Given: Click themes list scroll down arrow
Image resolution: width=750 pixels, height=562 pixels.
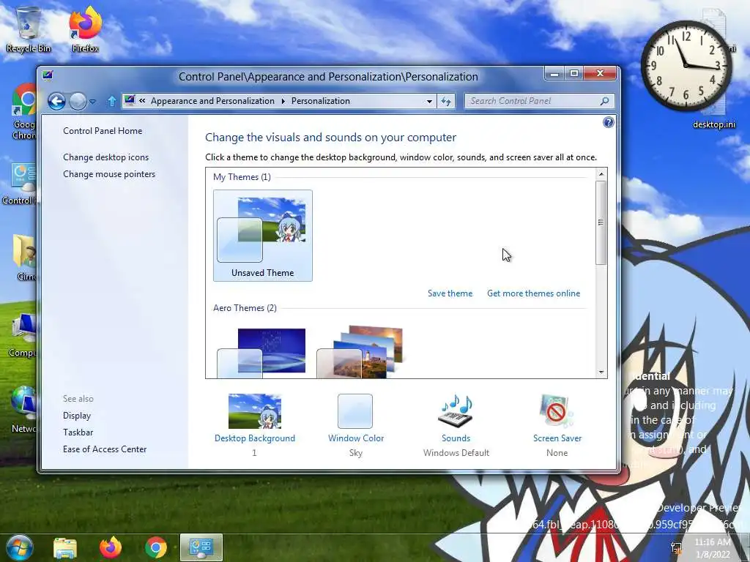Looking at the screenshot, I should pyautogui.click(x=601, y=372).
